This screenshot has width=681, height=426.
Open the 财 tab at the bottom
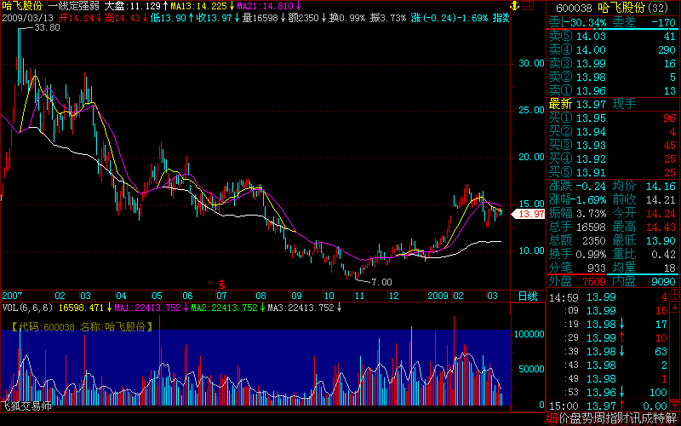click(x=625, y=419)
